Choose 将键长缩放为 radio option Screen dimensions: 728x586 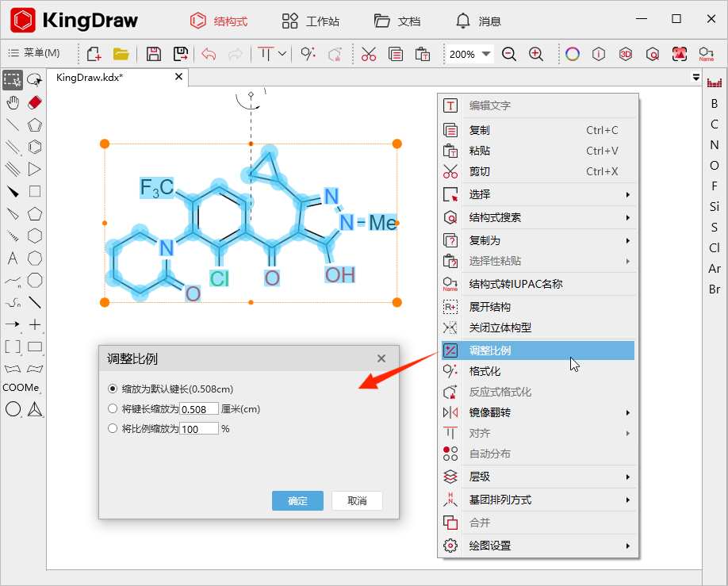[112, 409]
